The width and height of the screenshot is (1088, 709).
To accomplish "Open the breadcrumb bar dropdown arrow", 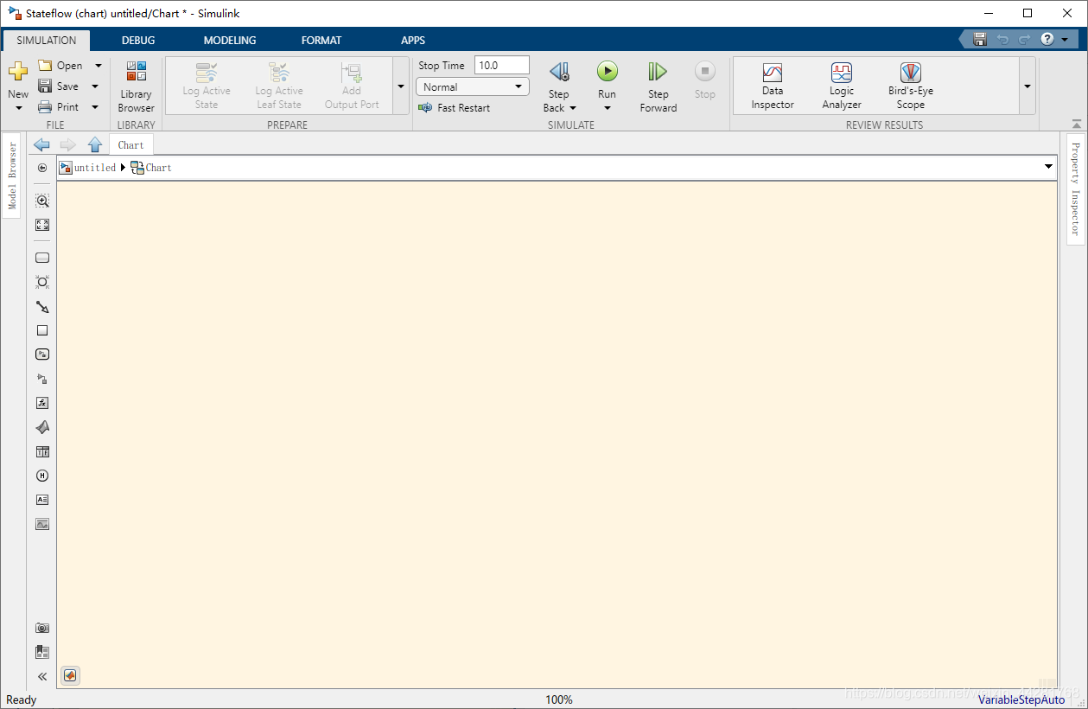I will coord(1048,167).
